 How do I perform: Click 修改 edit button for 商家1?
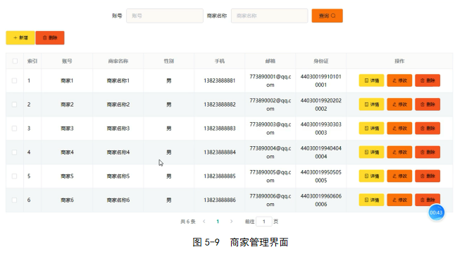click(x=399, y=80)
